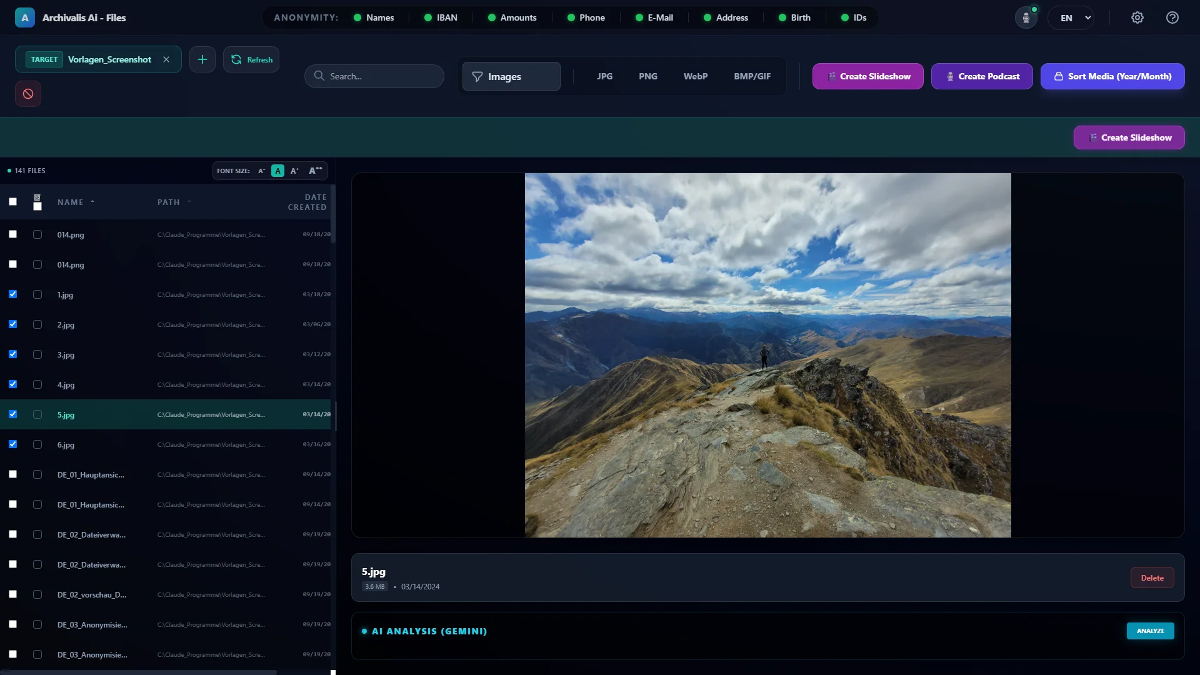Toggle Phone anonymity indicator
The image size is (1200, 675).
(586, 17)
